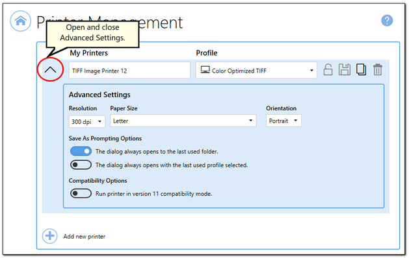The width and height of the screenshot is (409, 258).
Task: Save the printer with floppy disk icon
Action: point(345,70)
